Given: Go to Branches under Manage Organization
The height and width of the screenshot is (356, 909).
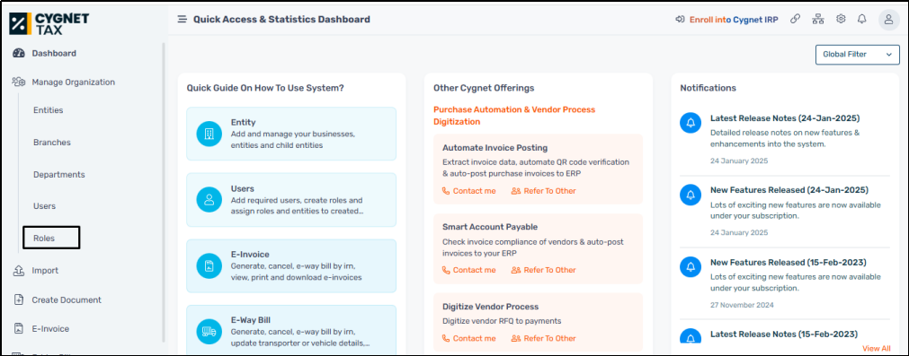Looking at the screenshot, I should [x=52, y=143].
